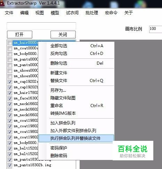
Task: Check the sm_hair0000 file checkbox
Action: coord(10,43)
